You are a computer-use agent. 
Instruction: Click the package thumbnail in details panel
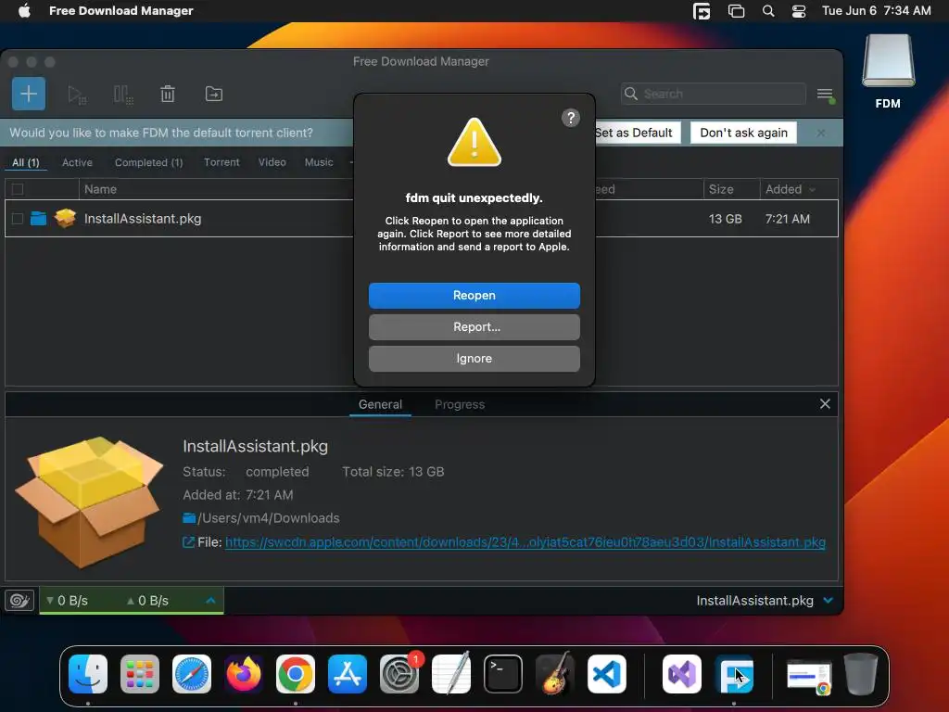pyautogui.click(x=89, y=502)
